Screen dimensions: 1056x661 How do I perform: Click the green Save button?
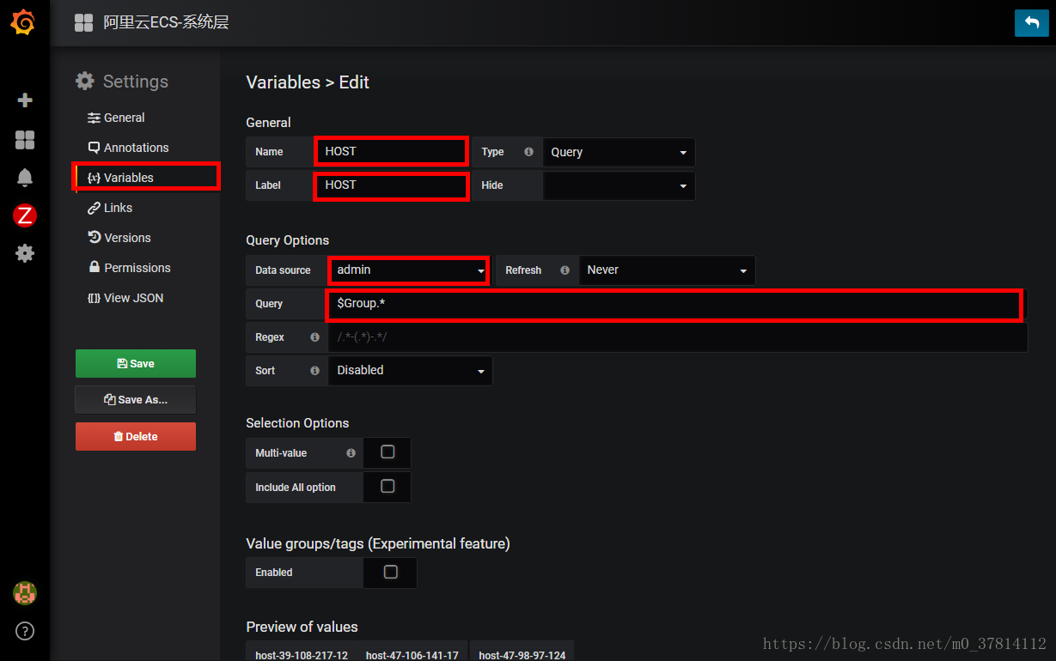(x=136, y=363)
